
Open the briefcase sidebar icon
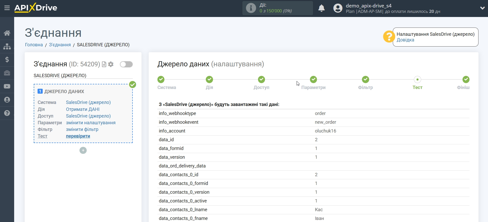[x=7, y=73]
